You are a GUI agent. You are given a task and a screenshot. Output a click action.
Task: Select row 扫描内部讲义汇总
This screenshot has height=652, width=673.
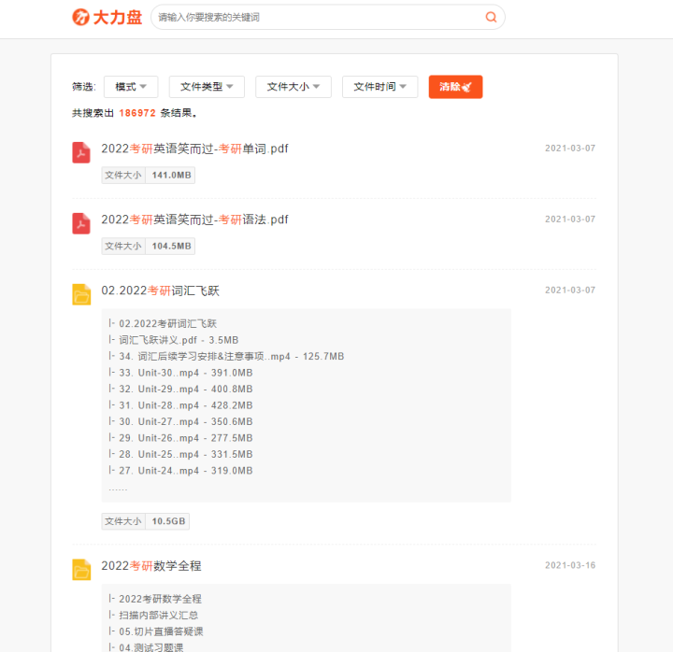(153, 616)
